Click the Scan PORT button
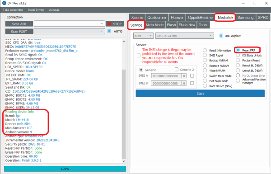The image size is (271, 174). pos(19,32)
